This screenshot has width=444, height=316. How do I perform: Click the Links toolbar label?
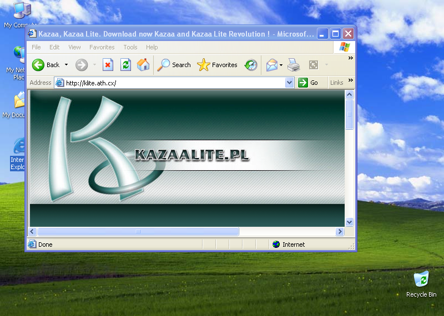(x=336, y=83)
